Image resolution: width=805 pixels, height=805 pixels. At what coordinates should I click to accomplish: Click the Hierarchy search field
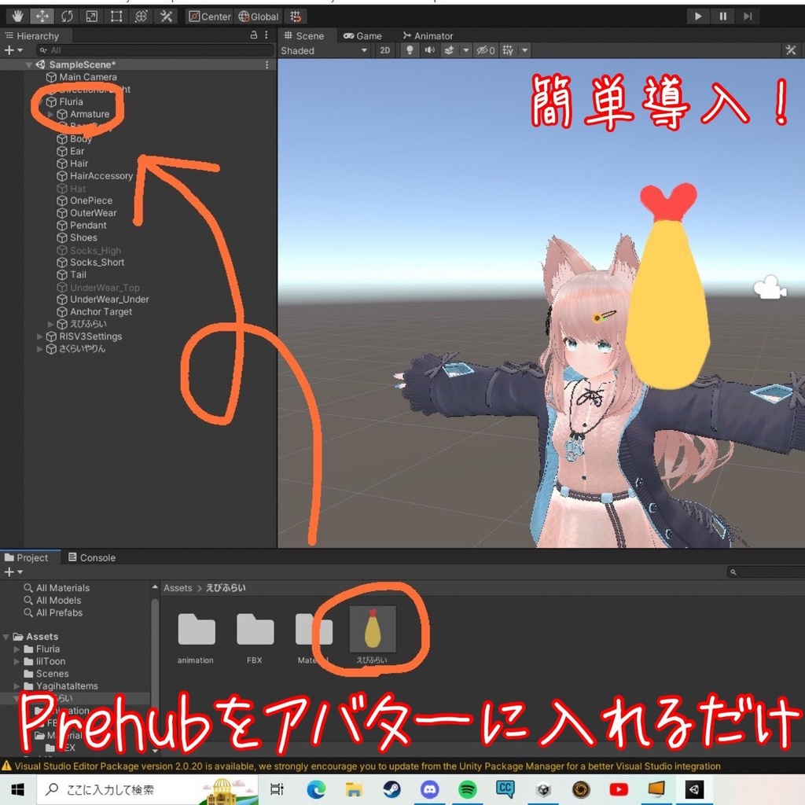[x=155, y=50]
